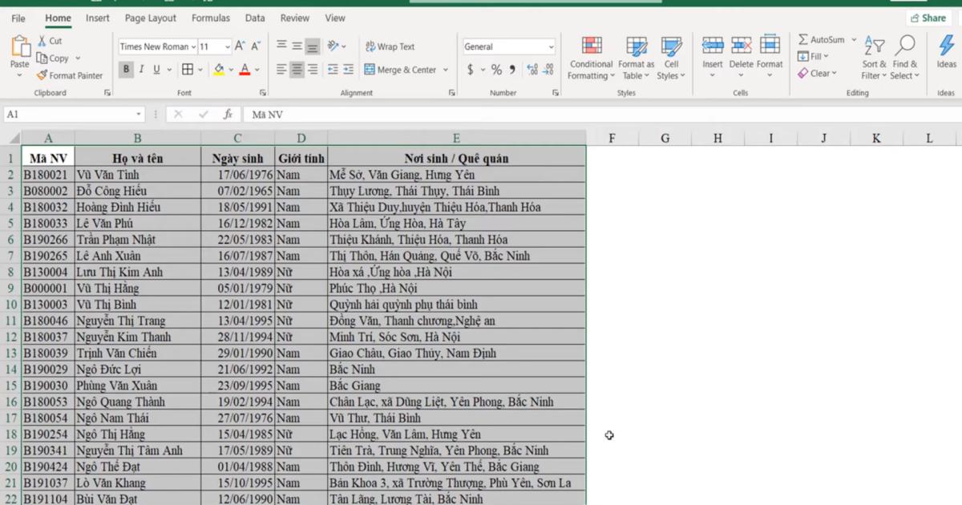
Task: Toggle Wrap Text
Action: tap(390, 46)
